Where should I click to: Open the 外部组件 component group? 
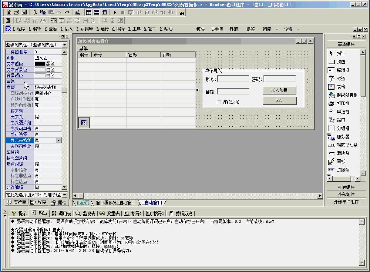(346, 195)
